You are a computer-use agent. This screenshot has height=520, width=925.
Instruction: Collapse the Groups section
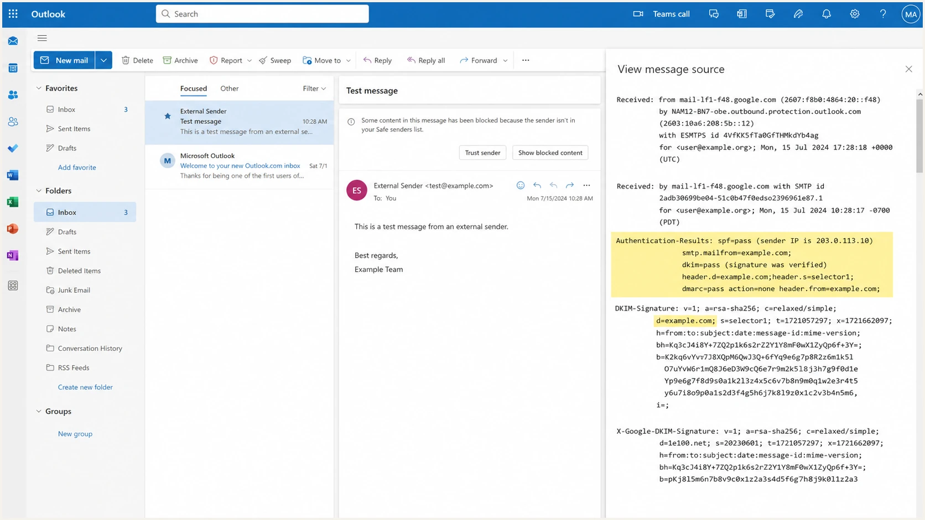point(39,411)
